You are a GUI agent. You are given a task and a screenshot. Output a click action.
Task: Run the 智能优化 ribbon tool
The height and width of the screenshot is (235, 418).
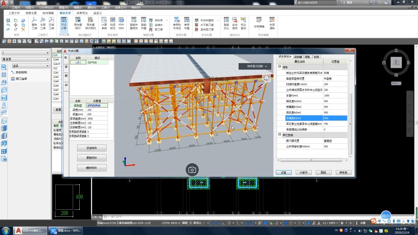coord(226,23)
